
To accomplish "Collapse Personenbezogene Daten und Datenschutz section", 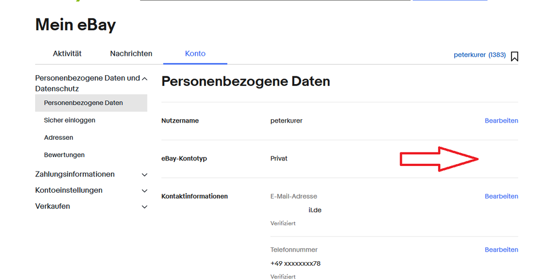I will (145, 79).
